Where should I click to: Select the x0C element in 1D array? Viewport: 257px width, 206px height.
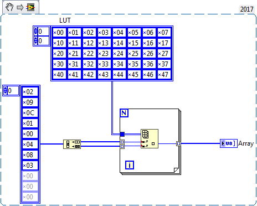coord(30,112)
